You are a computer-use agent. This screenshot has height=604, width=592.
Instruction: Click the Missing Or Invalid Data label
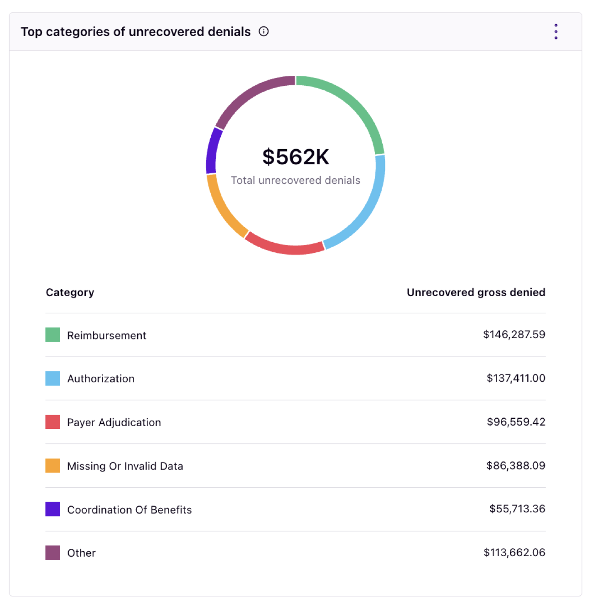click(x=125, y=466)
